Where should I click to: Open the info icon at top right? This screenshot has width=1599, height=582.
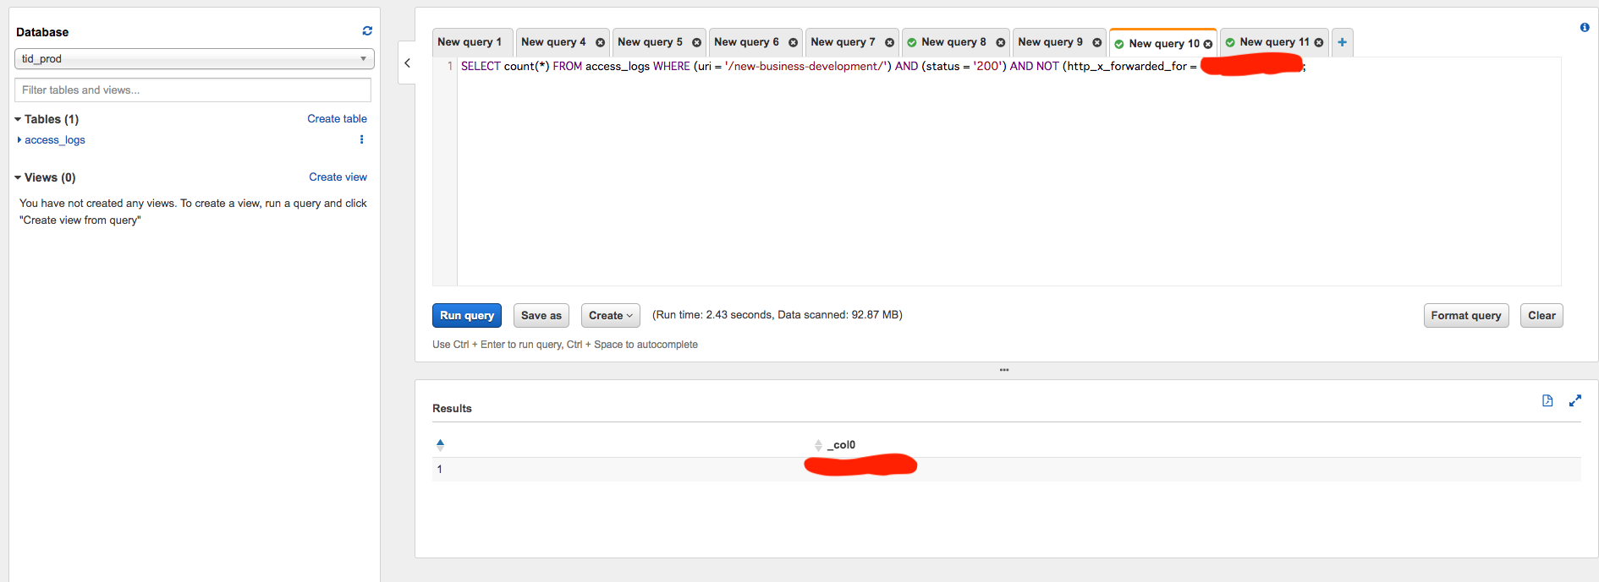pyautogui.click(x=1585, y=28)
